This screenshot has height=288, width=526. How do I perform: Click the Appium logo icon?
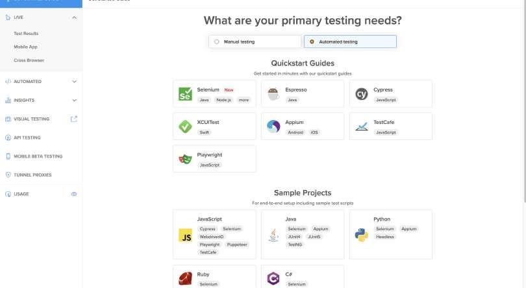pyautogui.click(x=273, y=126)
